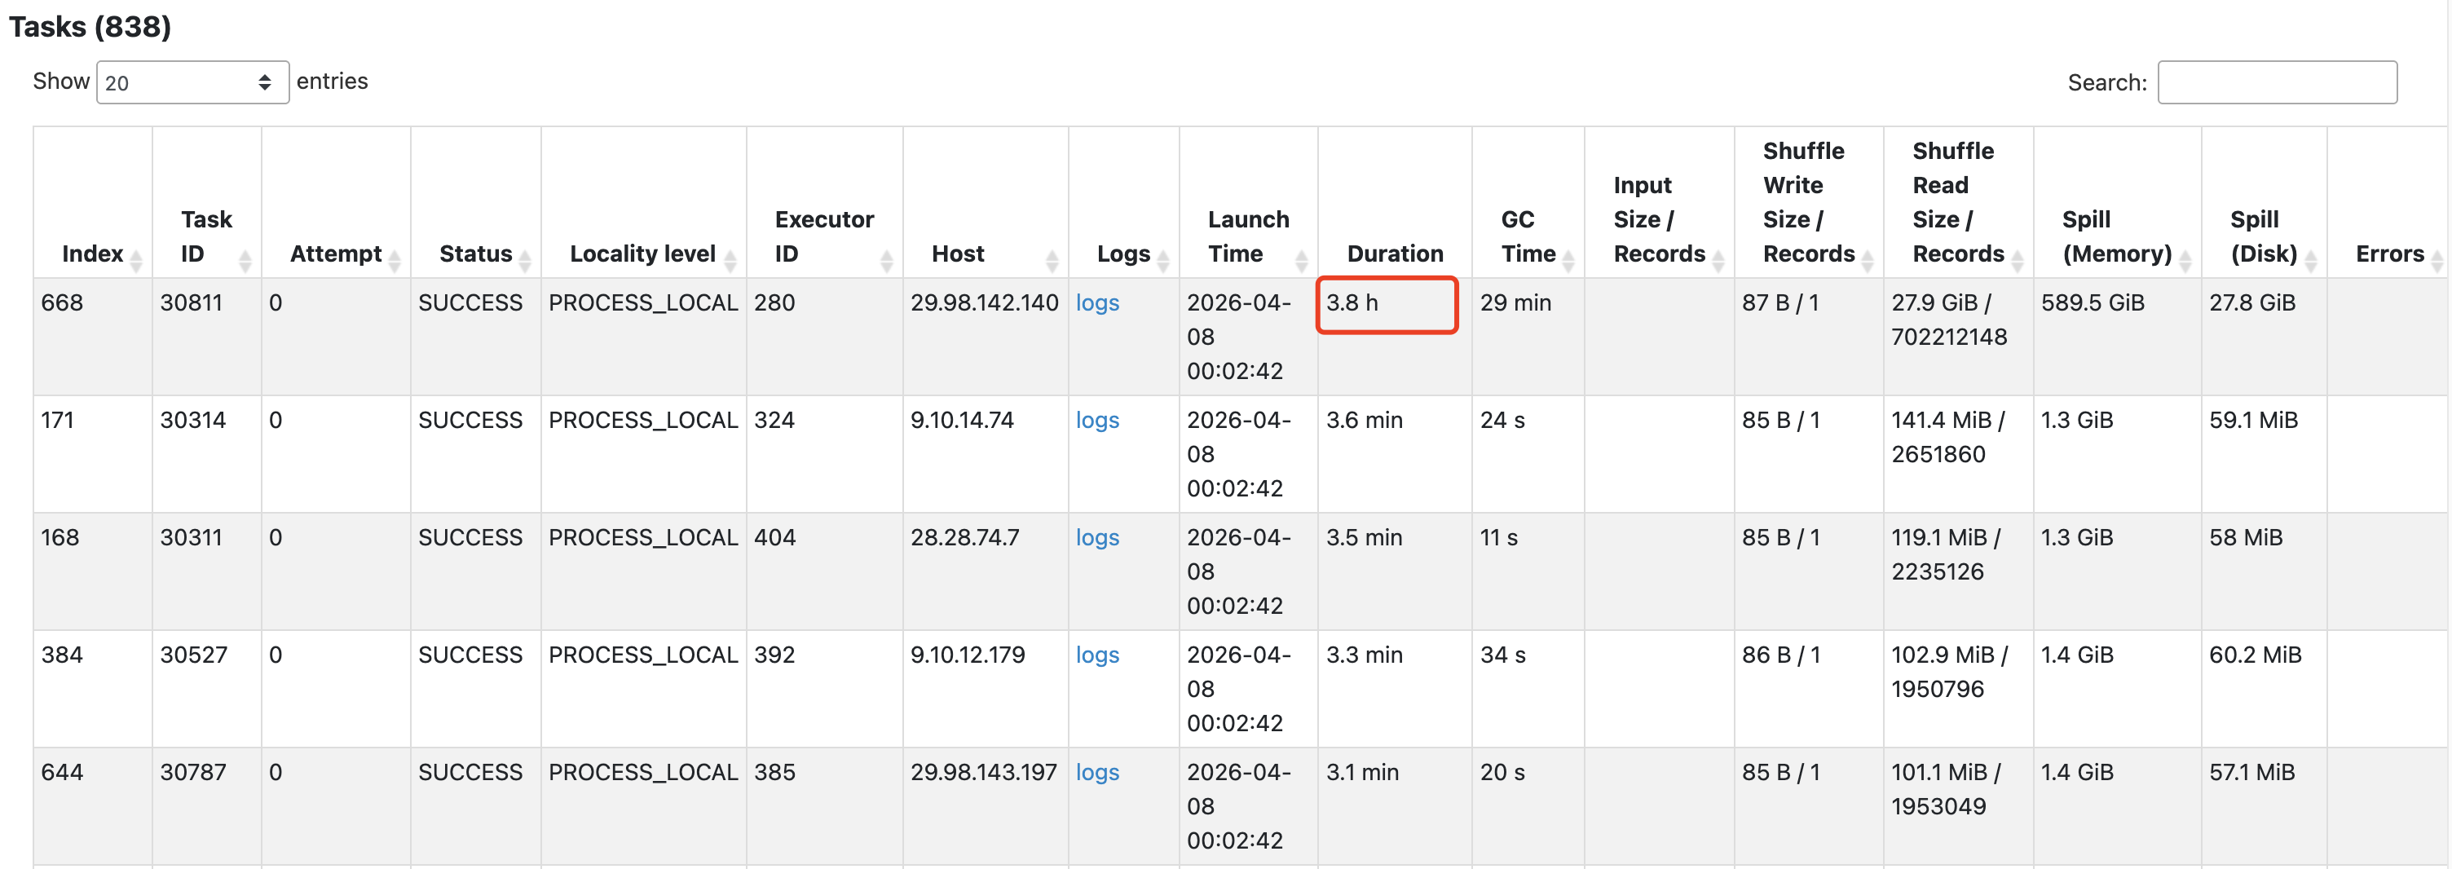
Task: Sort table by Index column arrows
Action: point(136,259)
